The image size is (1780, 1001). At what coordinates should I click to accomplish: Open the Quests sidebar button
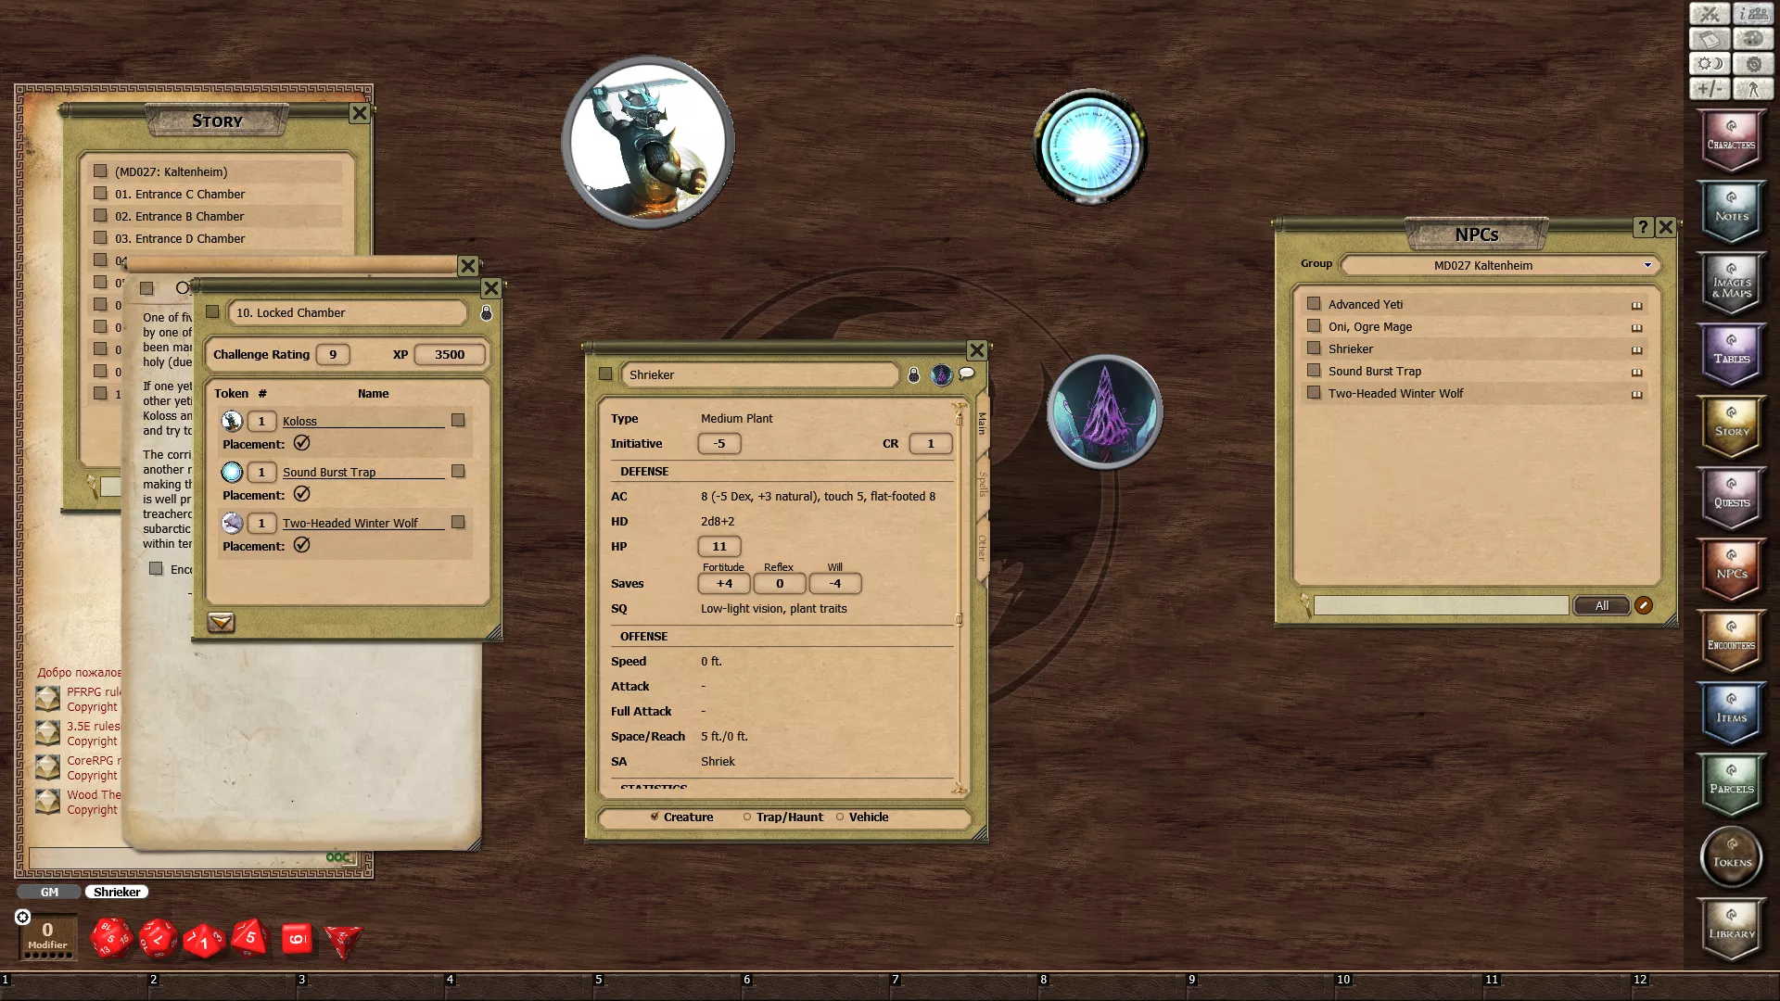[1731, 499]
